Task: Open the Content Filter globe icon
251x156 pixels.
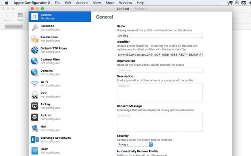Action: [35, 61]
